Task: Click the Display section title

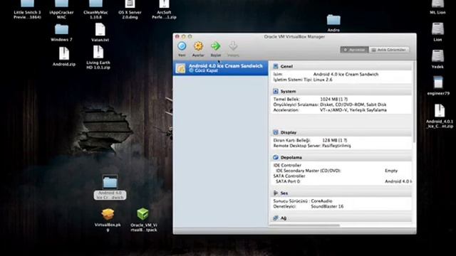Action: point(289,133)
